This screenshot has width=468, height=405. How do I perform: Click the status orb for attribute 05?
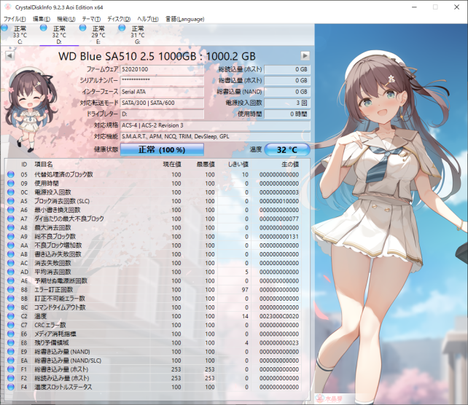click(11, 174)
